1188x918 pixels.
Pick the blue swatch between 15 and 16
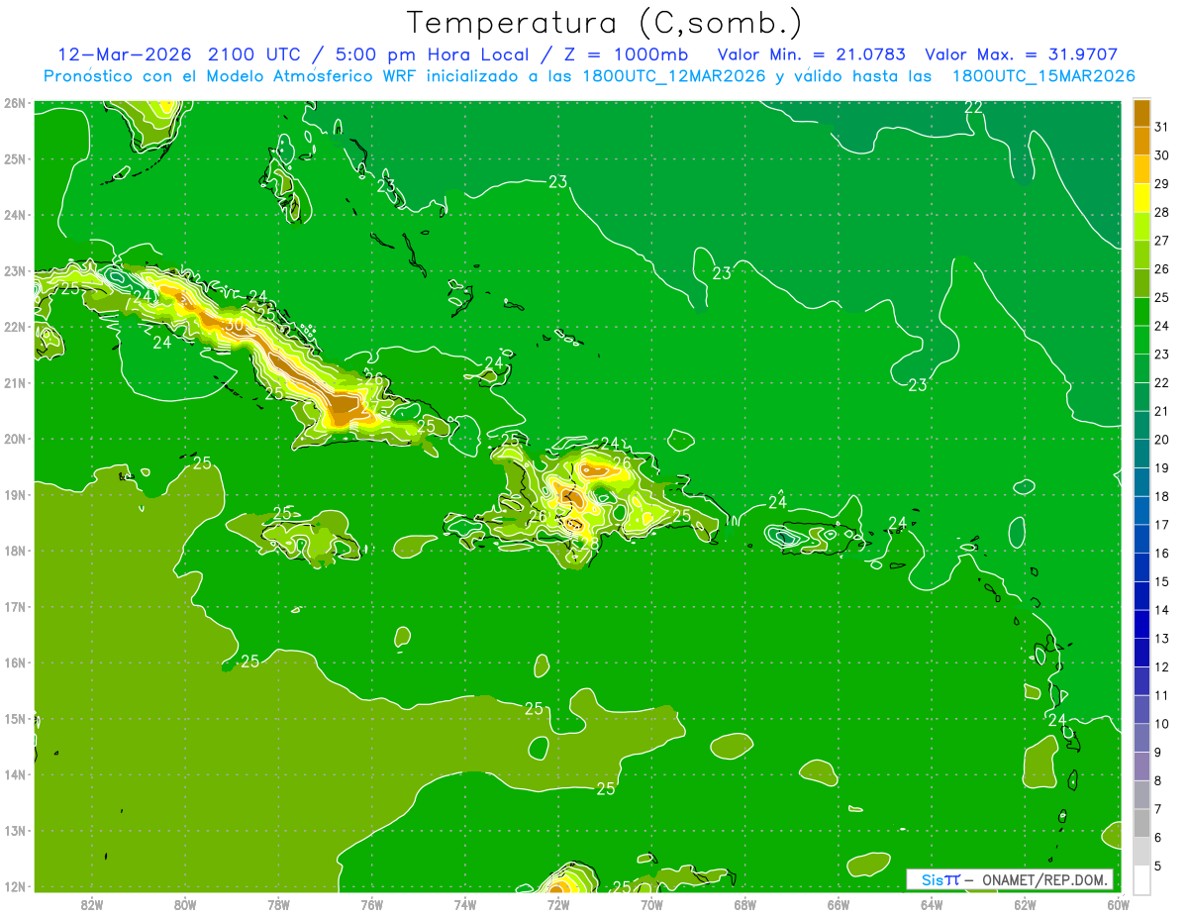click(x=1141, y=567)
